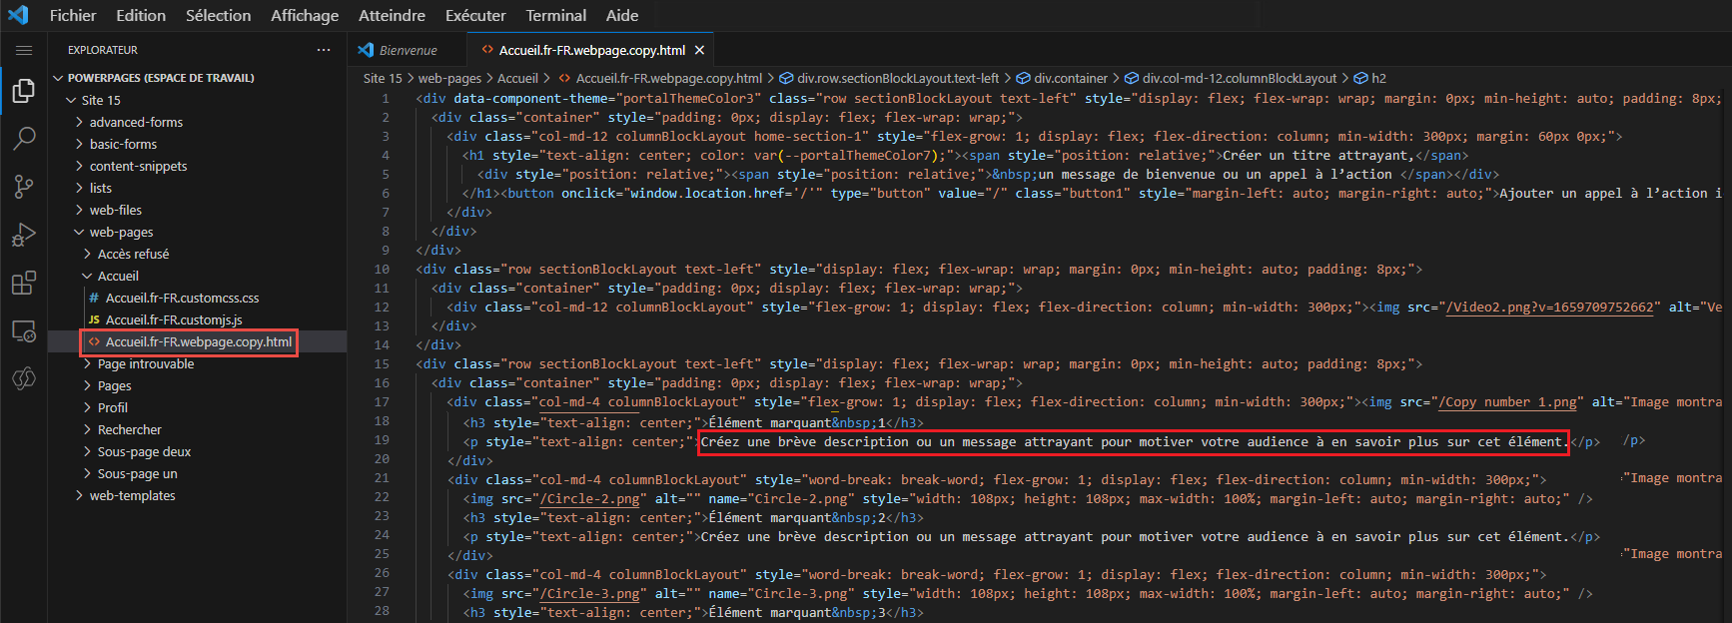Click 'Créer un titre attrayant' text on line 4
Screen dimensions: 1732x623
coord(1318,156)
